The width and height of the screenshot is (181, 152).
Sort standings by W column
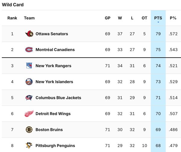point(120,18)
